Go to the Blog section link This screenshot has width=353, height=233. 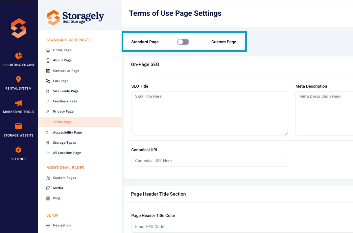[x=57, y=198]
